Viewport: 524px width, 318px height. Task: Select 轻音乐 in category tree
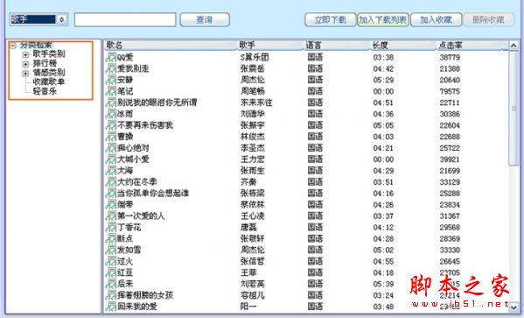pos(45,91)
